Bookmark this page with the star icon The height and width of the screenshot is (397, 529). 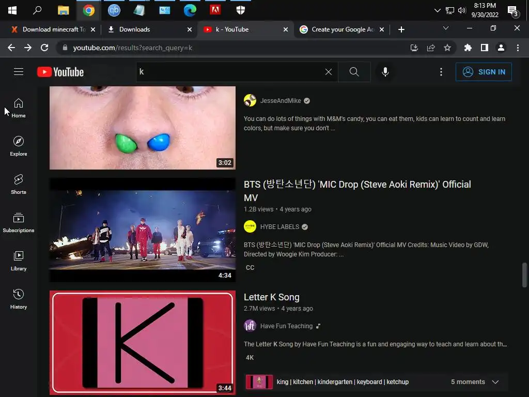(x=447, y=48)
